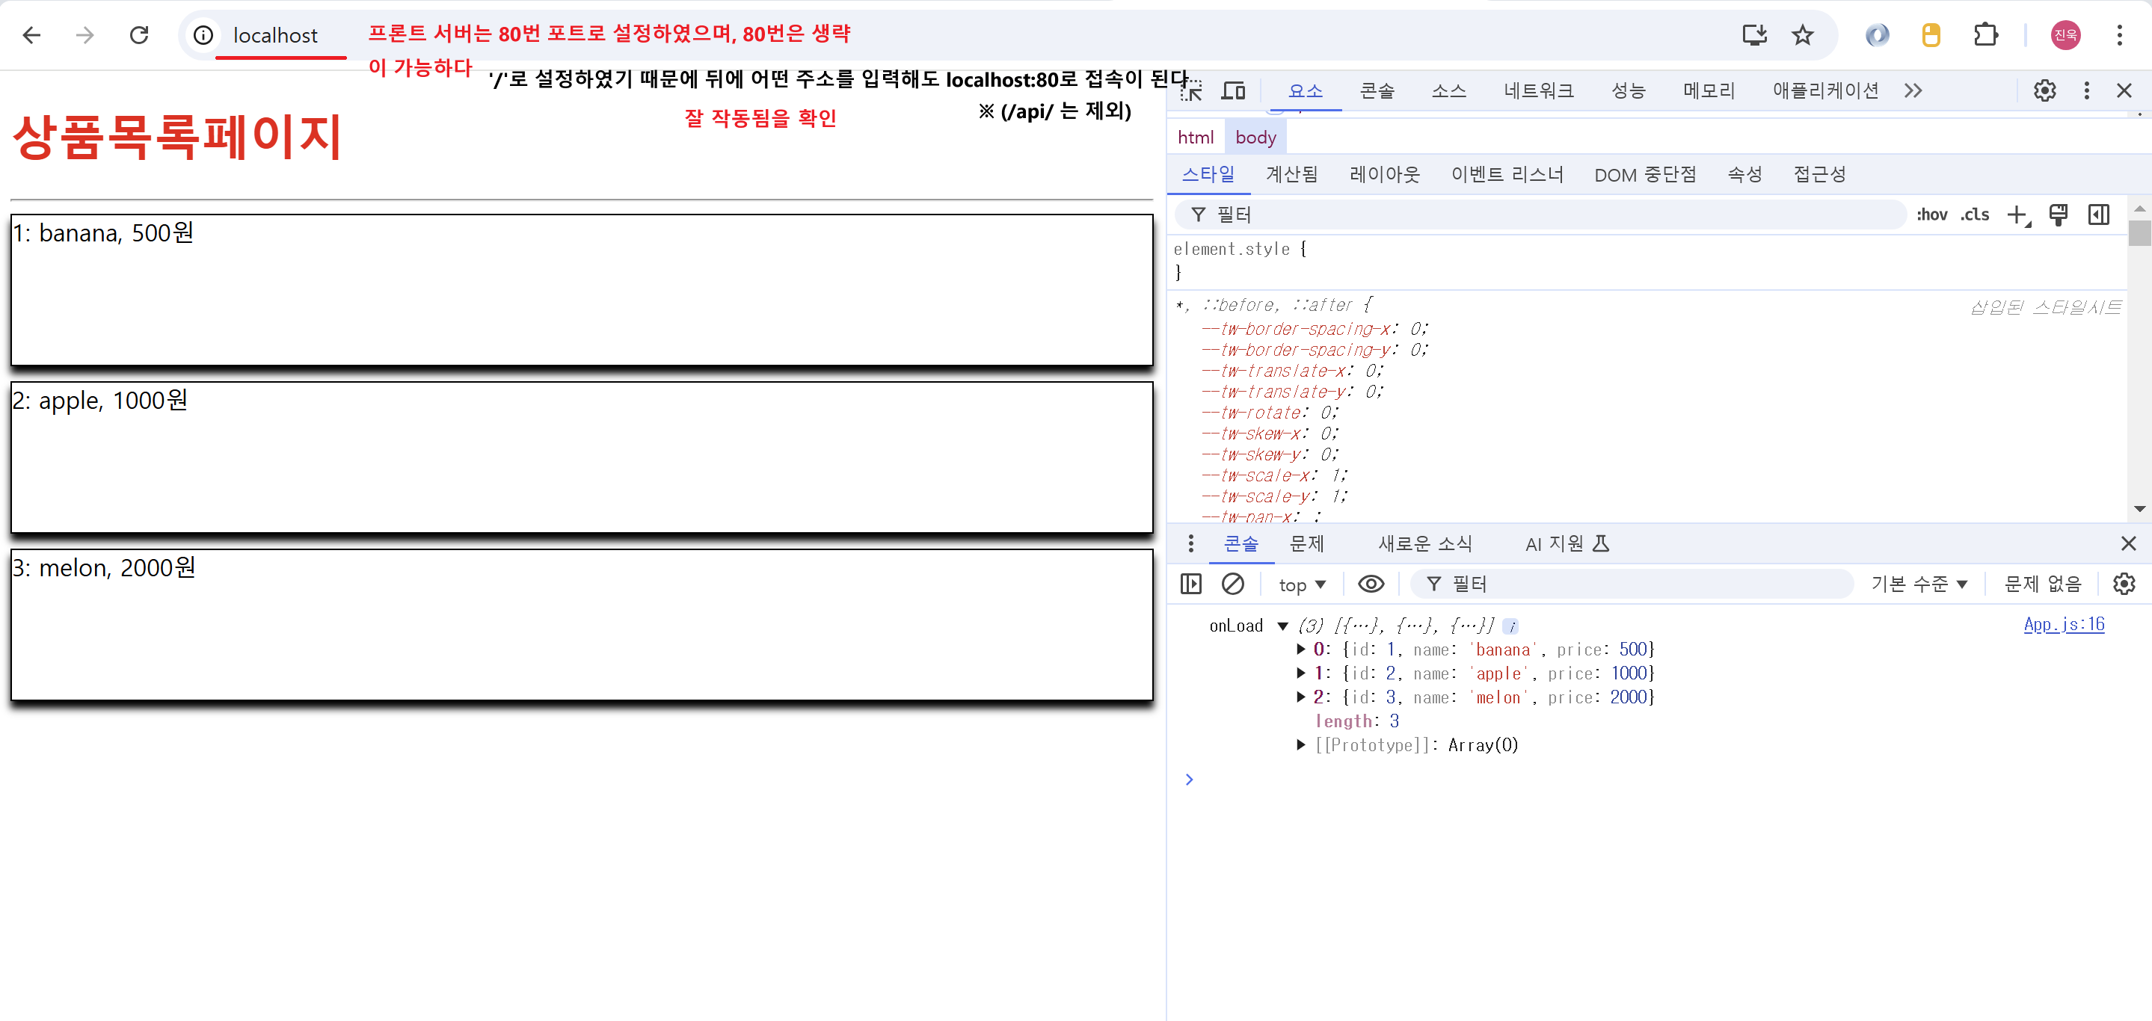Open the top context dropdown
The image size is (2152, 1021).
pos(1302,584)
